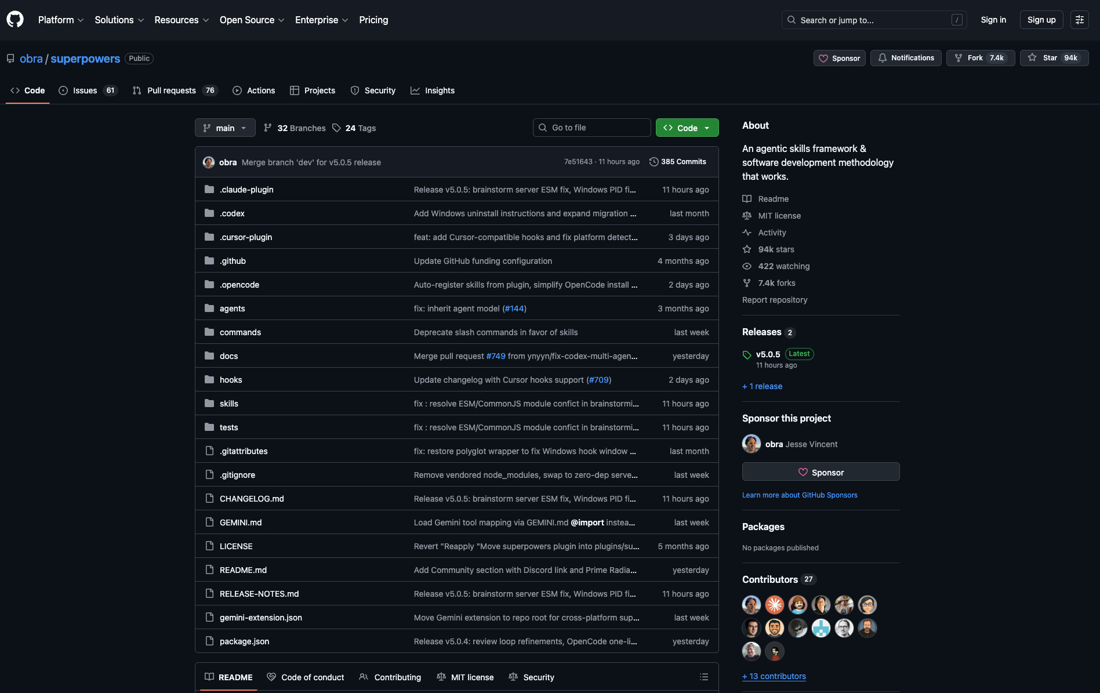The height and width of the screenshot is (693, 1100).
Task: Select the bottom MIT license tab
Action: (465, 677)
